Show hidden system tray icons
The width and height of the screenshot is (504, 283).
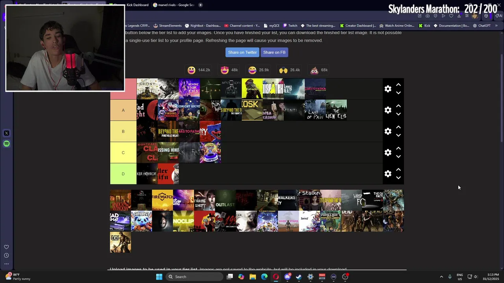click(x=441, y=277)
